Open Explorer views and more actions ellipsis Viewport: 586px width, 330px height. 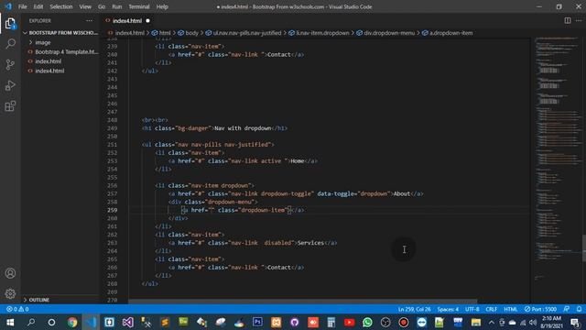(89, 20)
